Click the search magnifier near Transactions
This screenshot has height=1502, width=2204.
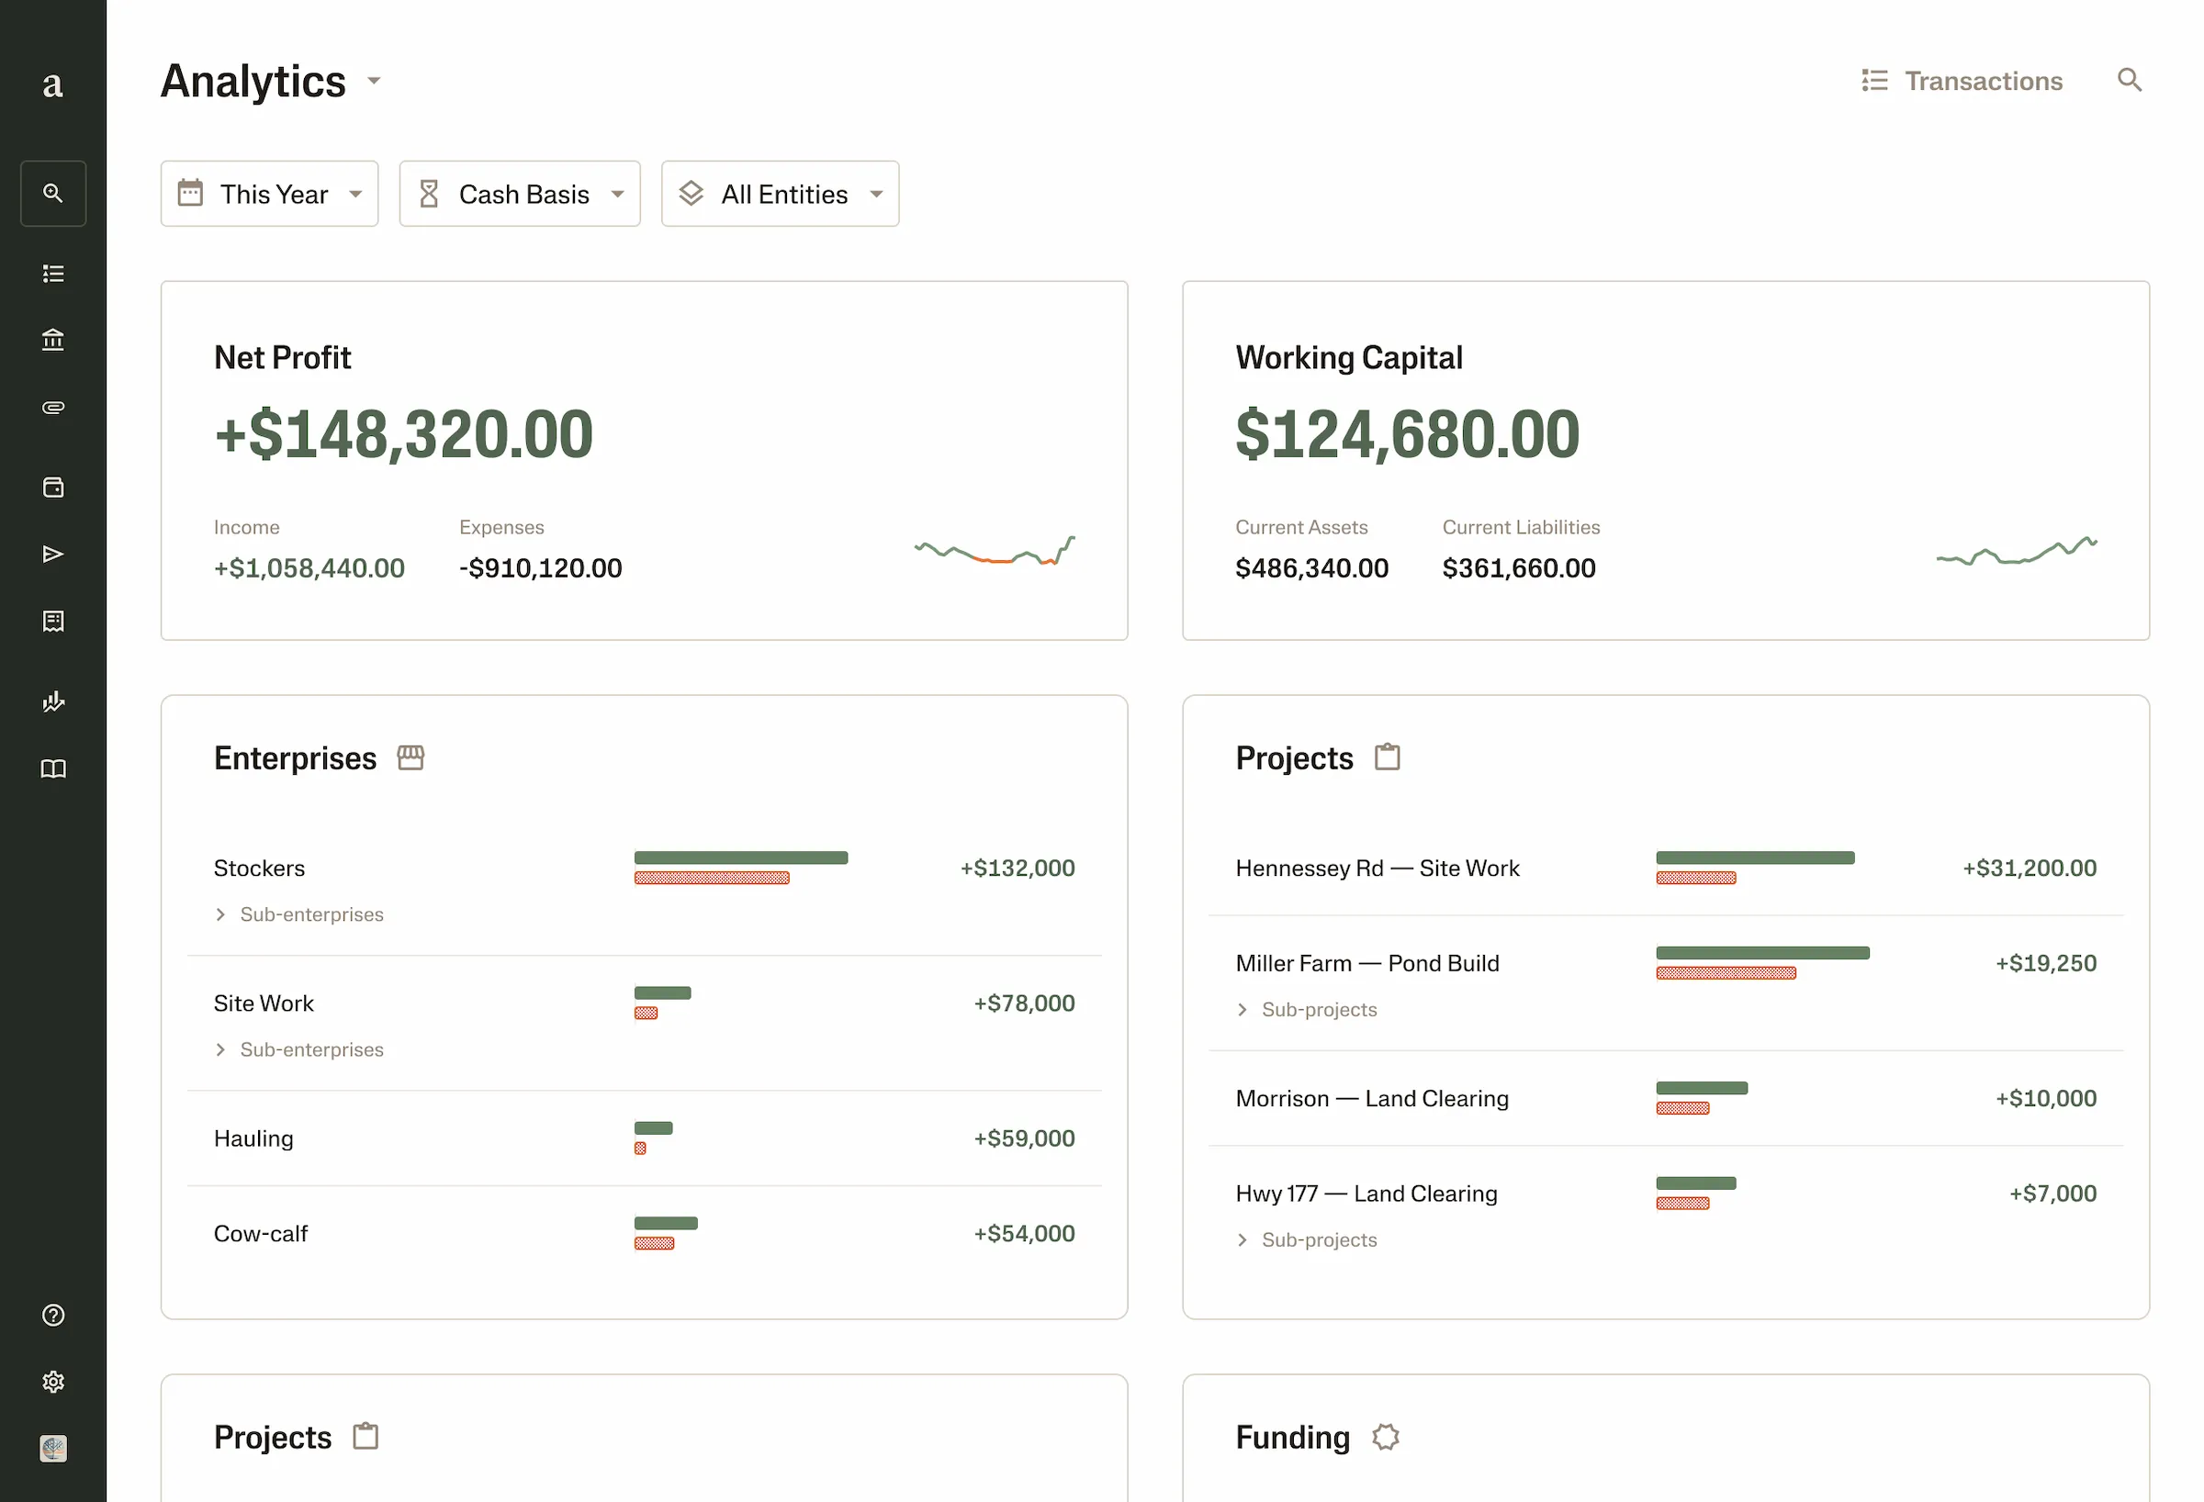pos(2130,81)
